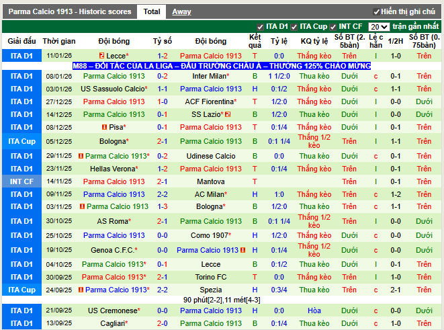
Task: Click the date 30/10/25
Action: click(59, 221)
